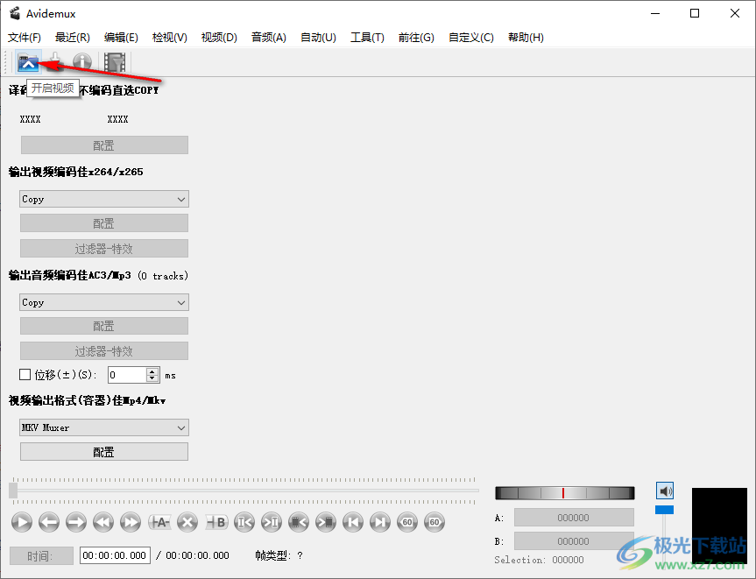Expand the video output Copy dropdown

tap(103, 200)
